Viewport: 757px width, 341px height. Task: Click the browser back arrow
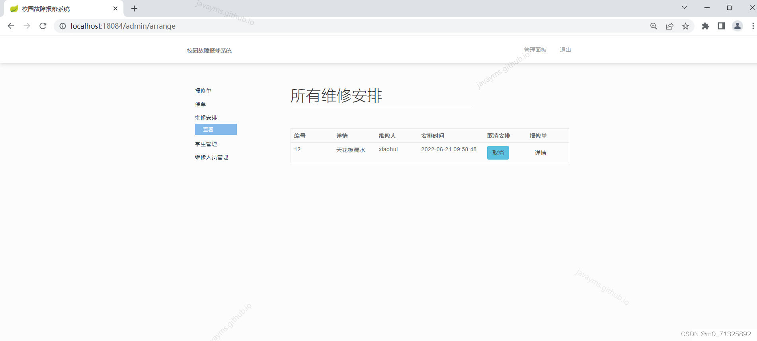point(11,26)
